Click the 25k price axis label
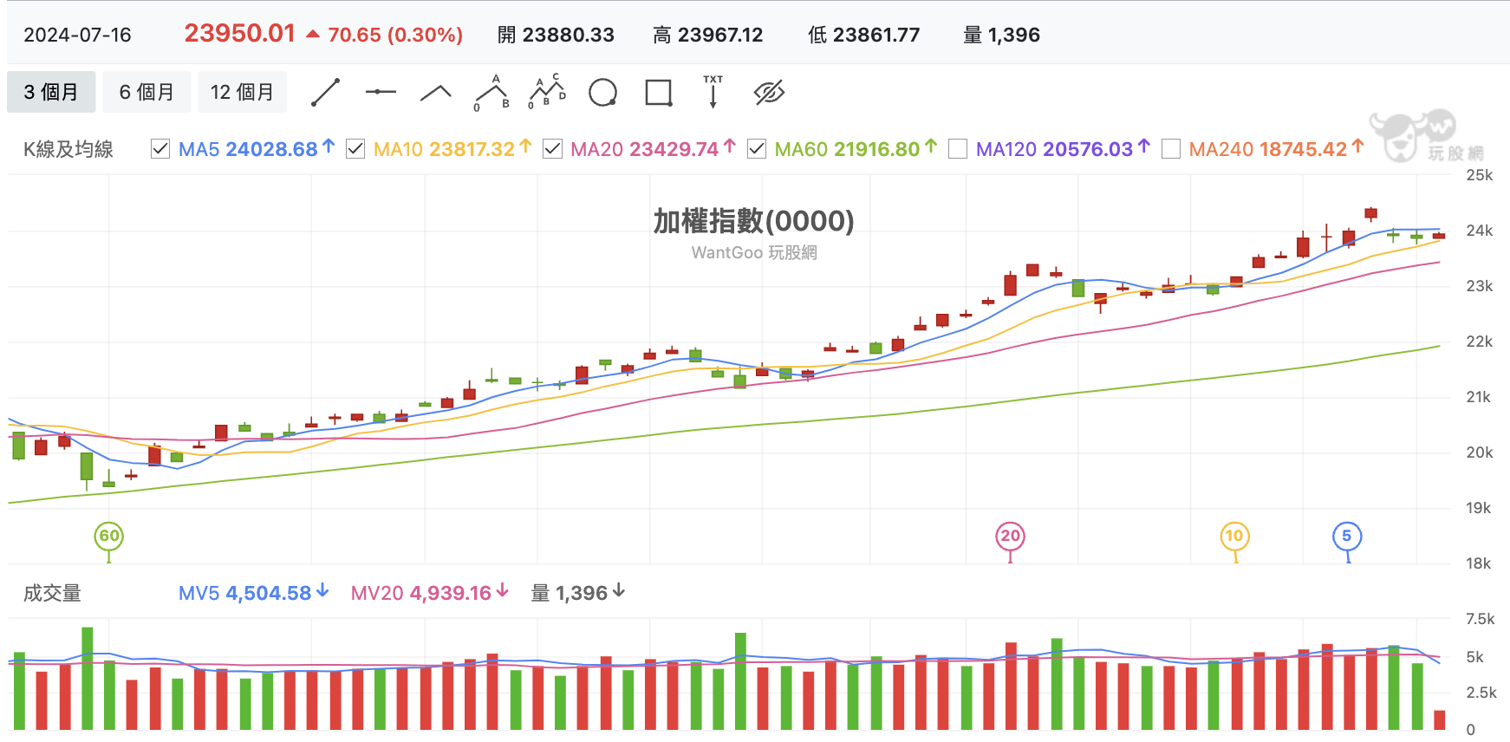Image resolution: width=1510 pixels, height=742 pixels. pos(1480,175)
